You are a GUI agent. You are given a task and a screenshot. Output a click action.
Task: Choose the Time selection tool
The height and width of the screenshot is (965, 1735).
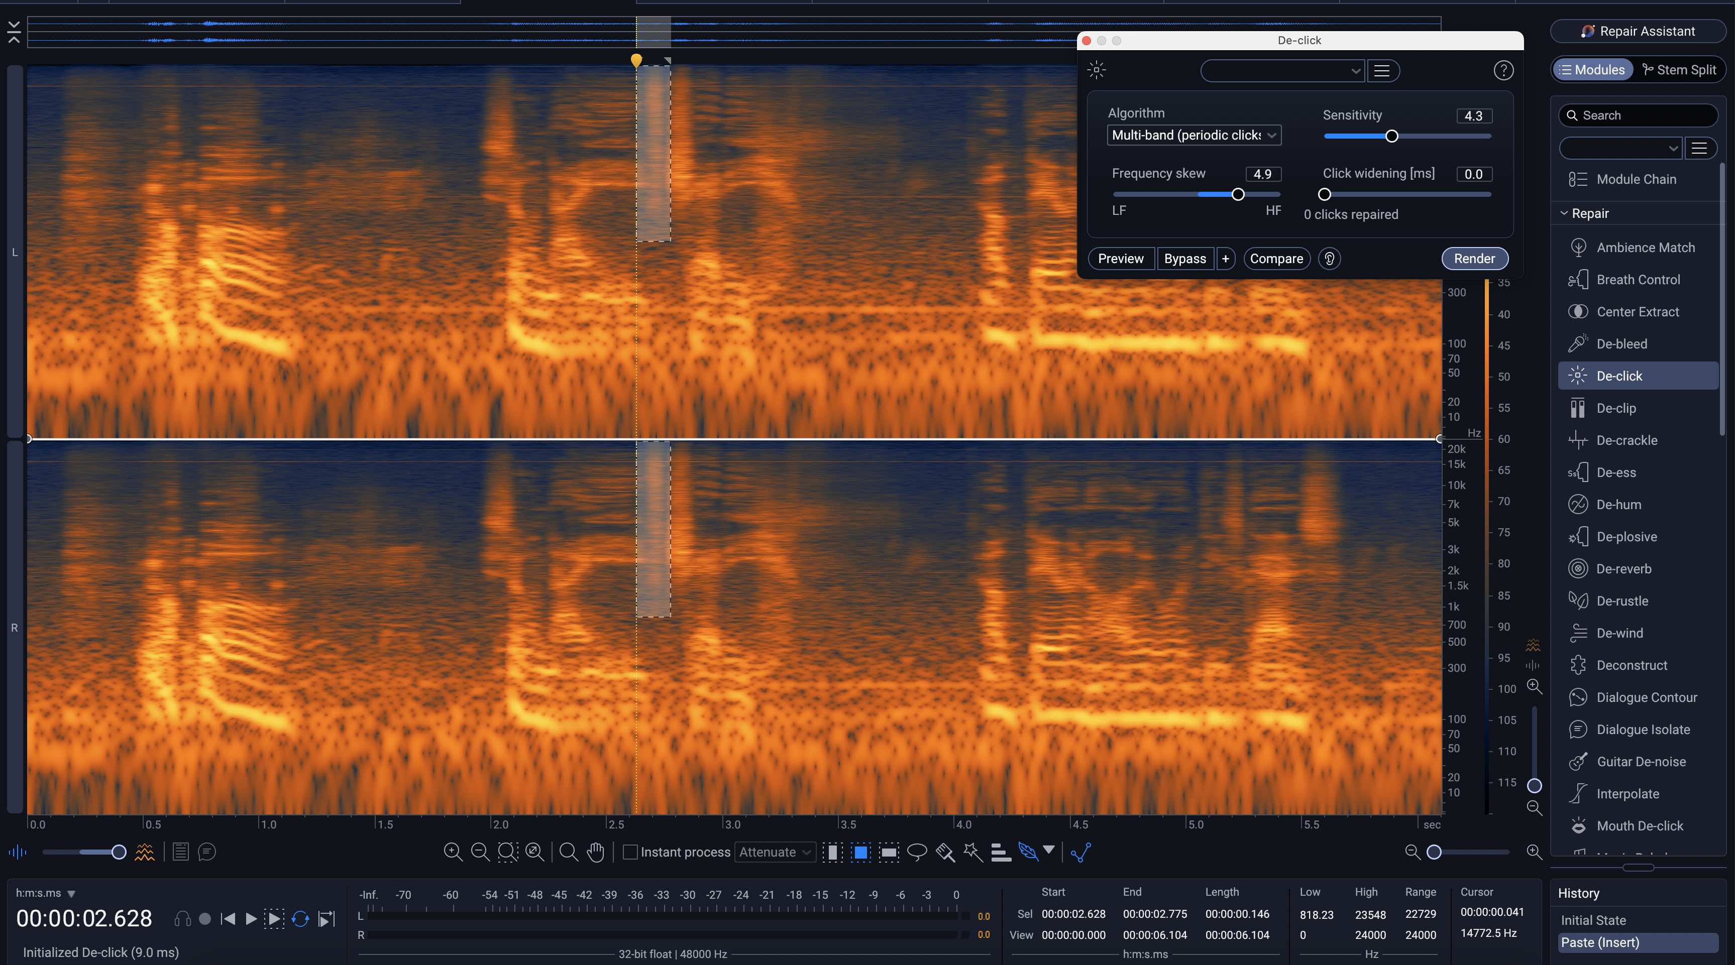point(832,852)
